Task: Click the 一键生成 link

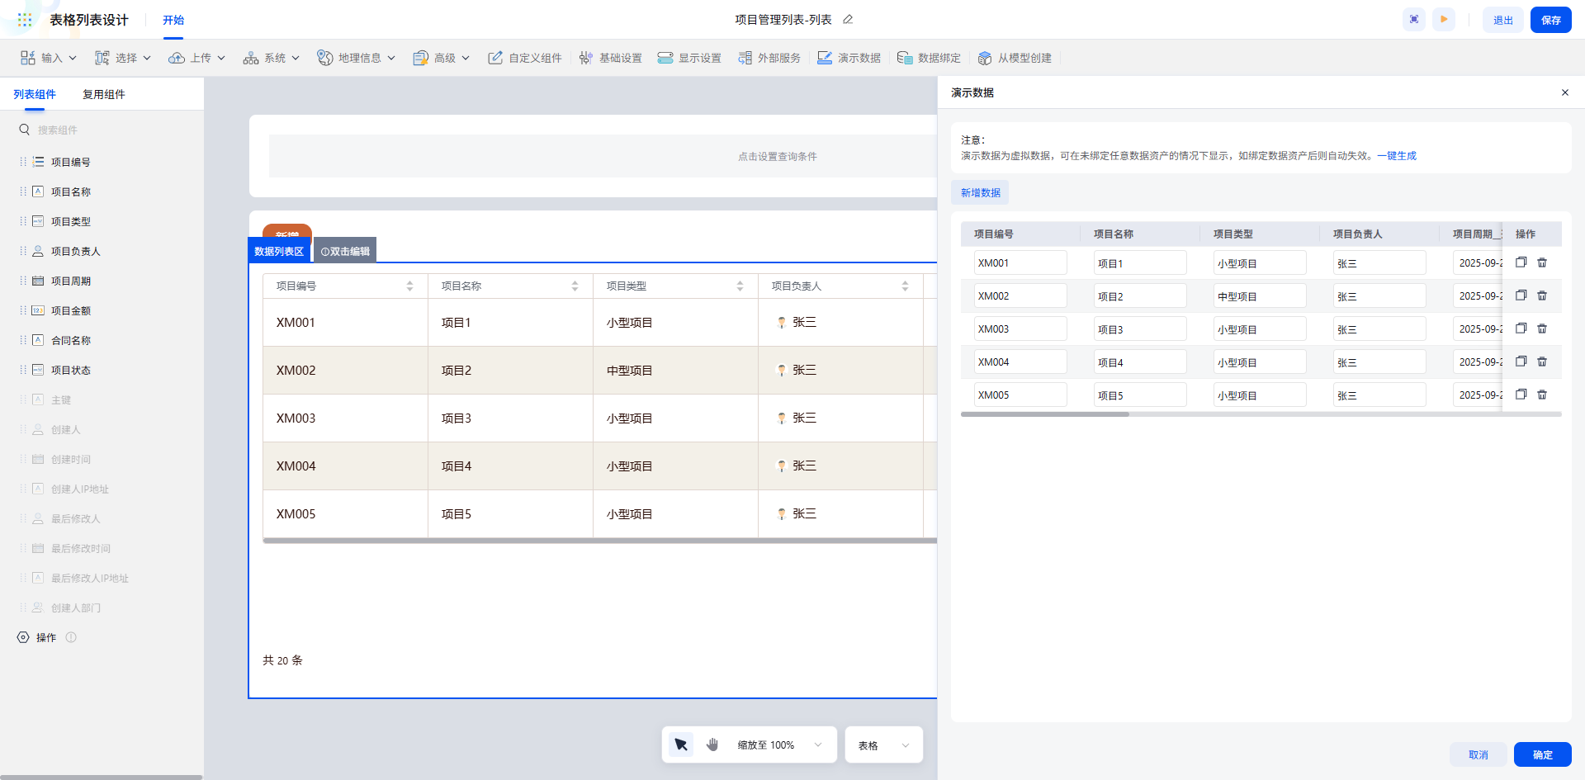Action: pyautogui.click(x=1397, y=156)
